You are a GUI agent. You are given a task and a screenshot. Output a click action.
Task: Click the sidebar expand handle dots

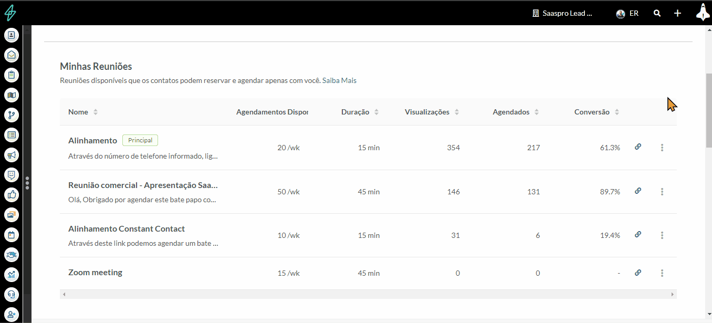click(27, 183)
